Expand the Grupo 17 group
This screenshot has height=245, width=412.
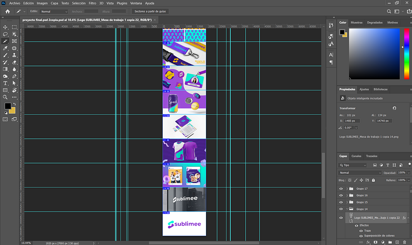point(347,189)
